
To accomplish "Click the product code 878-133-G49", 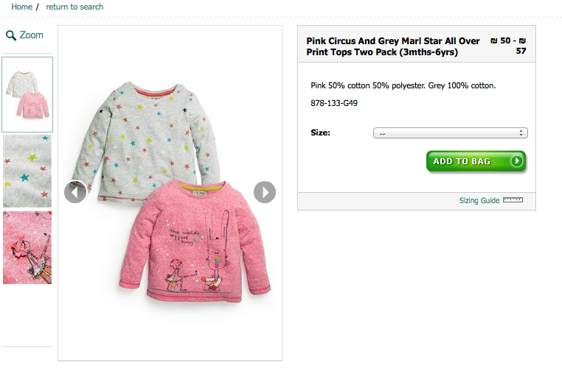I will pyautogui.click(x=334, y=104).
